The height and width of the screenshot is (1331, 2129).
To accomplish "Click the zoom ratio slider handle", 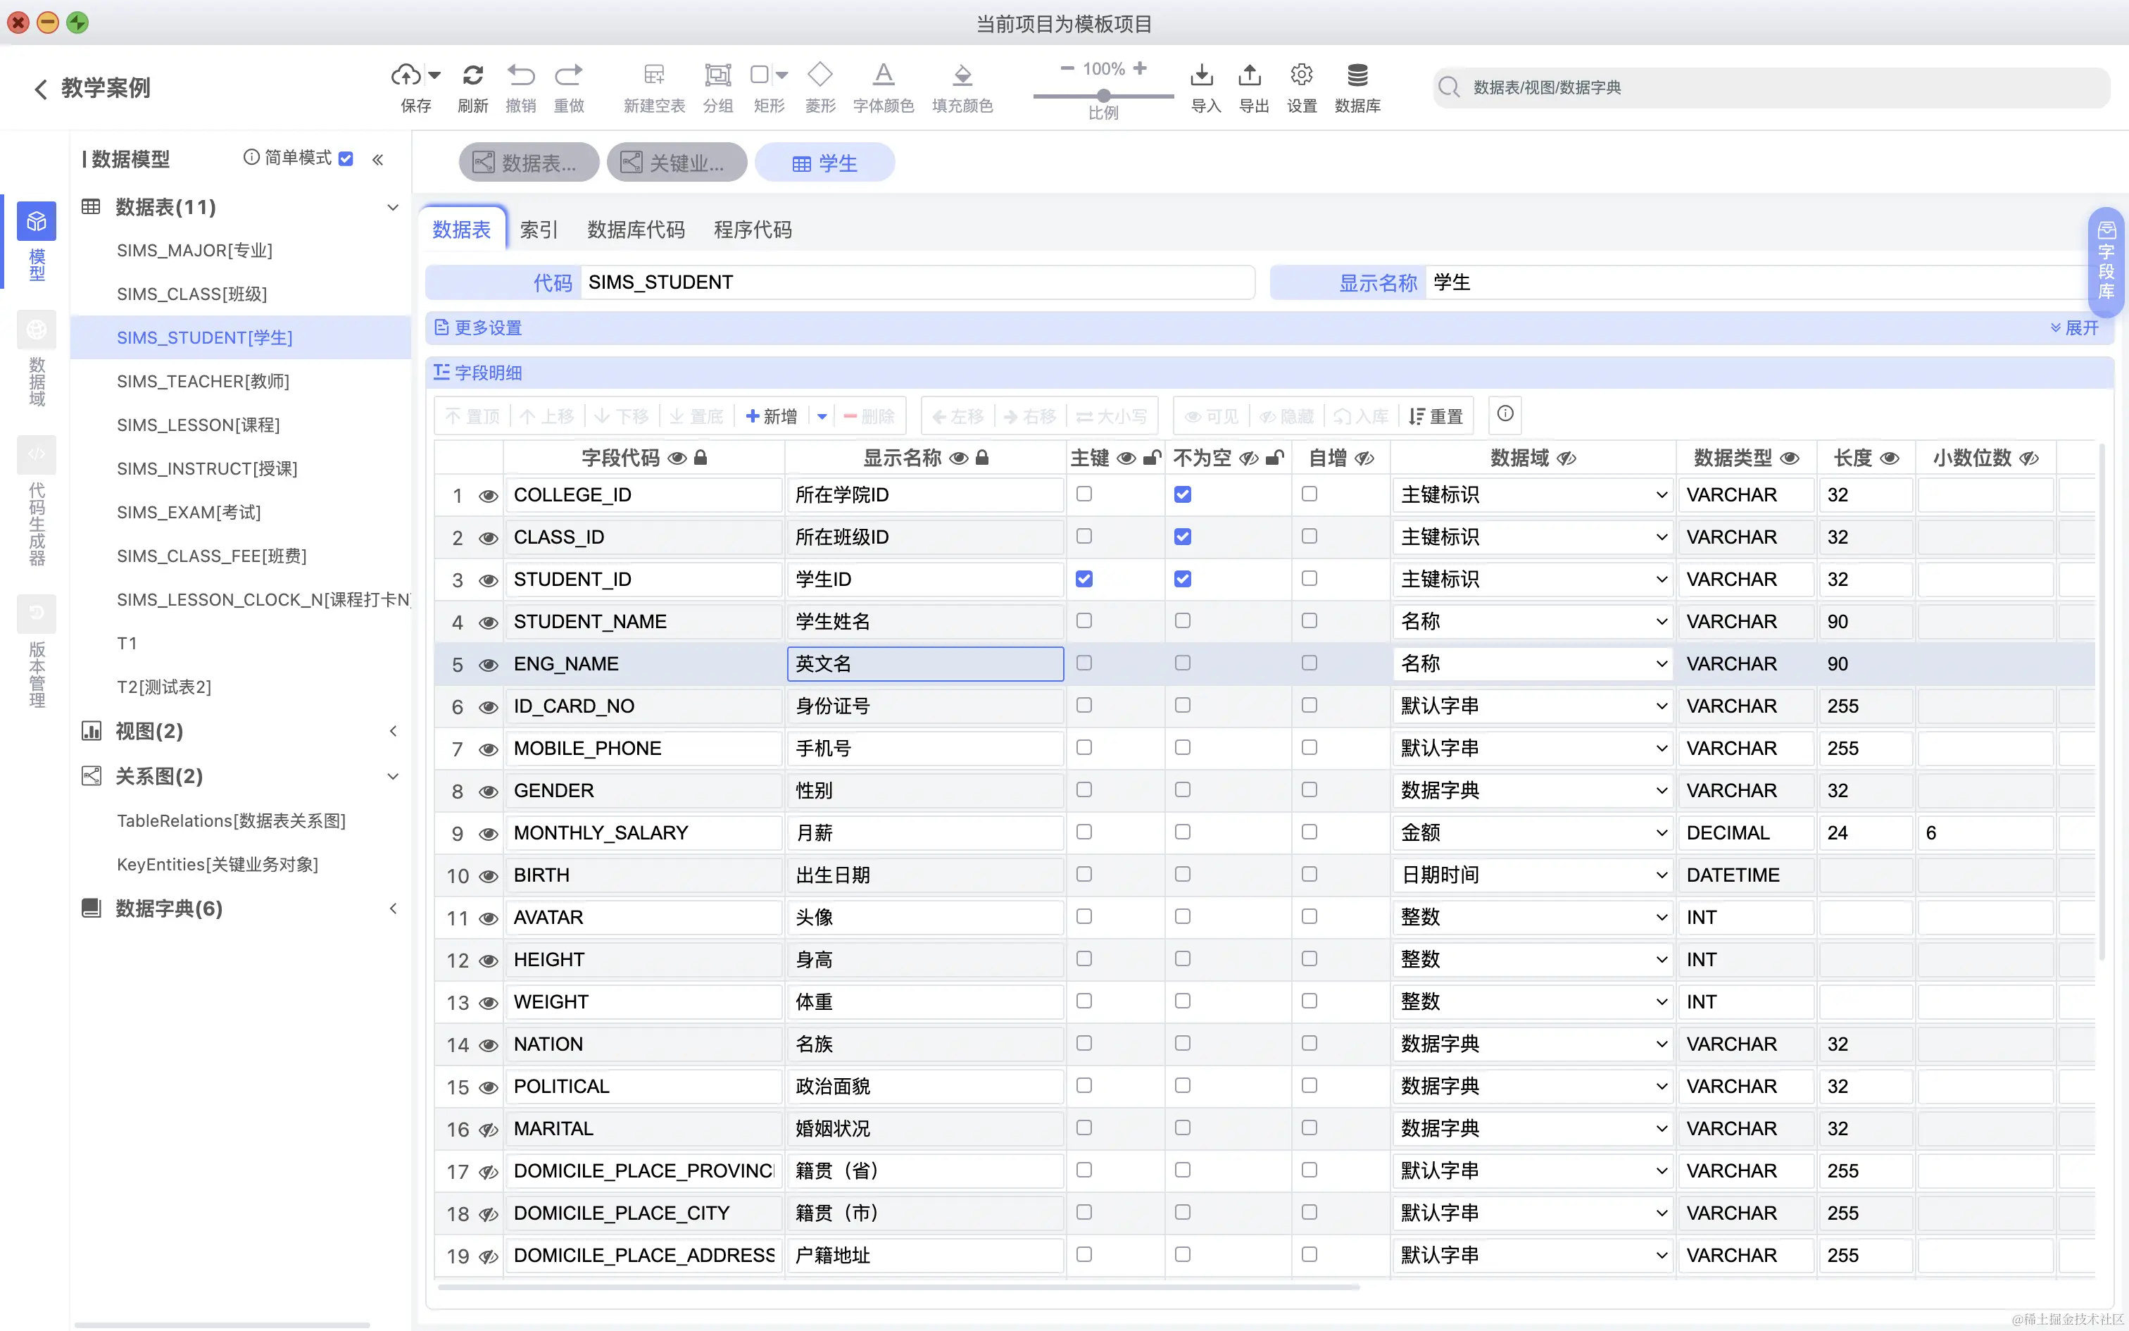I will 1103,95.
